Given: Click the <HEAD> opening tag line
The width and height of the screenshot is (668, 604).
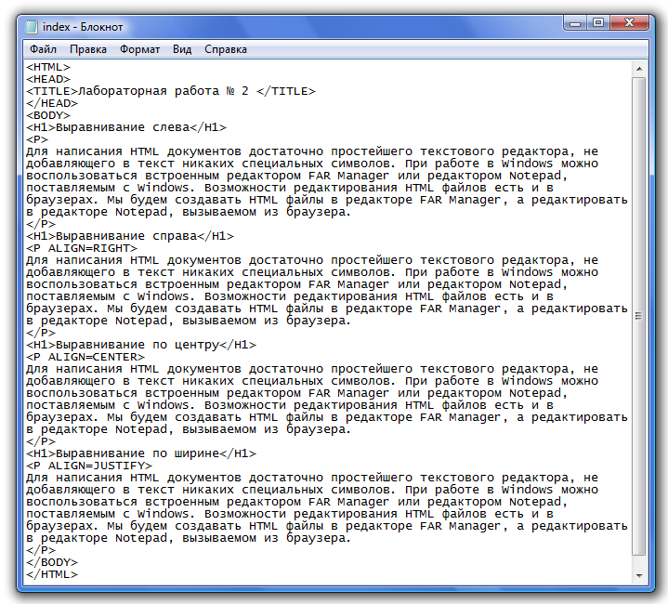Looking at the screenshot, I should tap(48, 79).
